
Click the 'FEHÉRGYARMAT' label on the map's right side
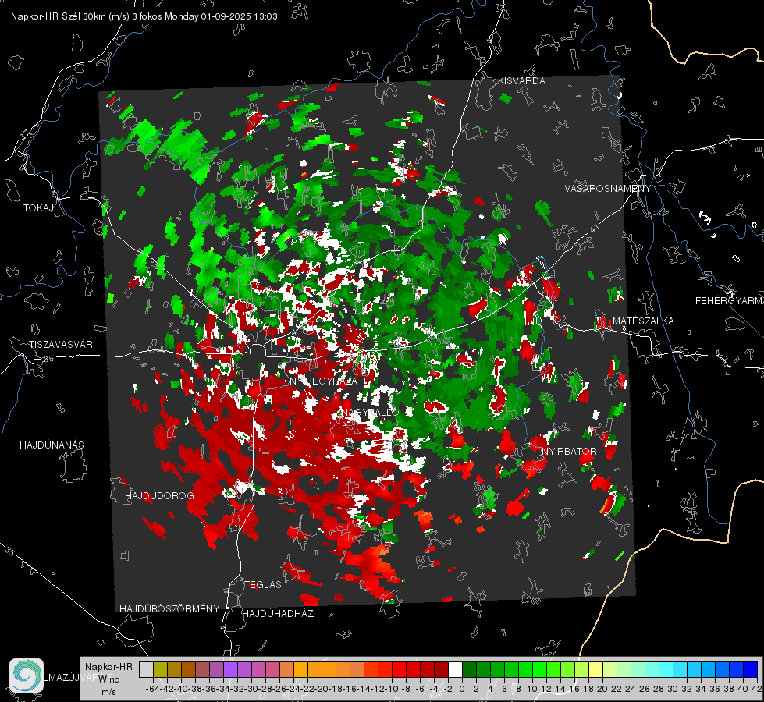click(x=730, y=301)
